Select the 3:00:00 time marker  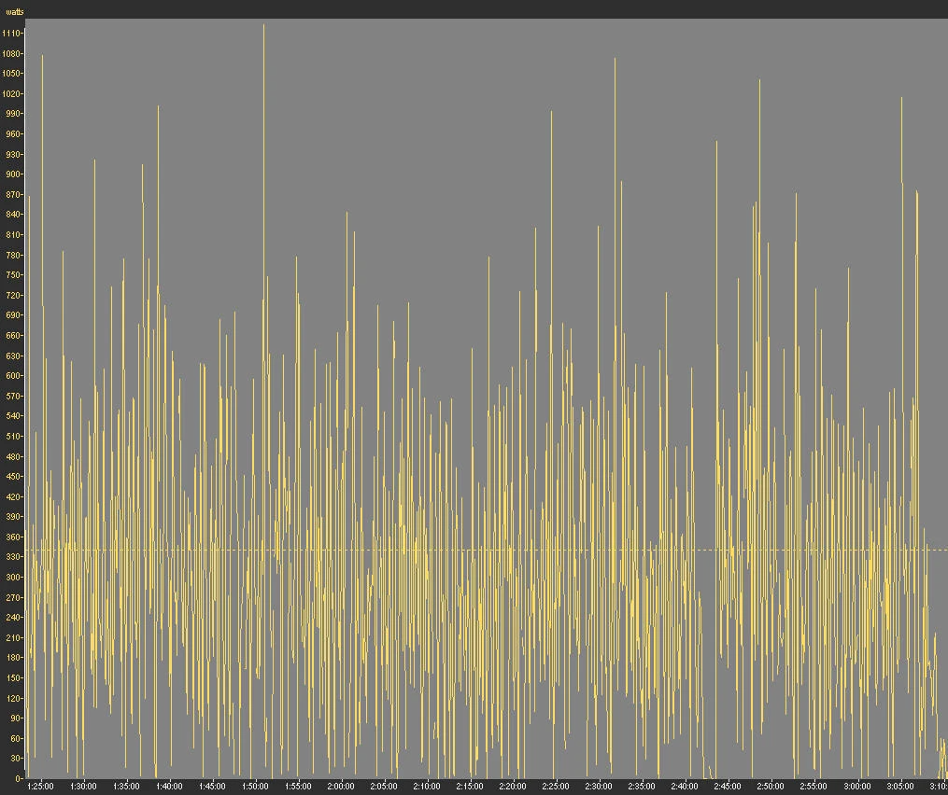point(856,787)
